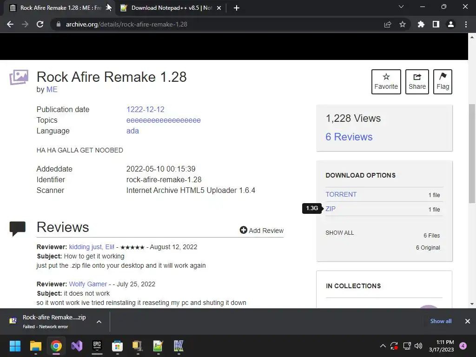Click Add Review
The image size is (476, 357).
point(261,231)
